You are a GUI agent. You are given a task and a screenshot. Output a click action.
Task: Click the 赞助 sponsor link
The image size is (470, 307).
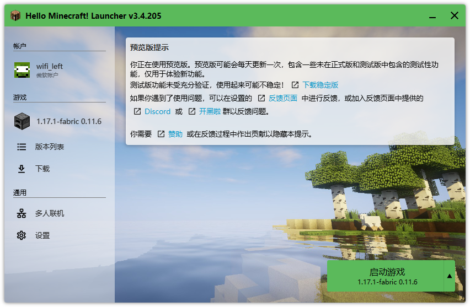pyautogui.click(x=175, y=134)
